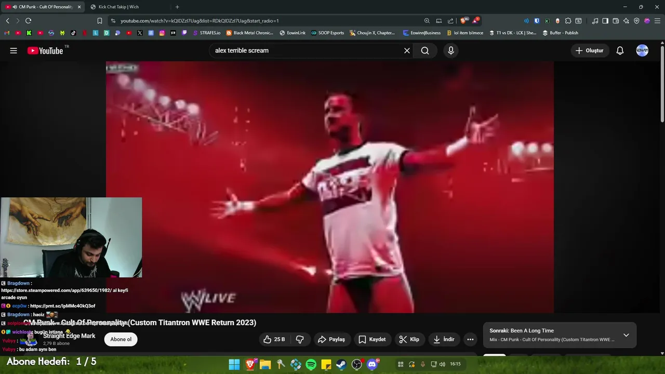Viewport: 665px width, 374px height.
Task: Open YouTube notifications bell
Action: tap(620, 50)
